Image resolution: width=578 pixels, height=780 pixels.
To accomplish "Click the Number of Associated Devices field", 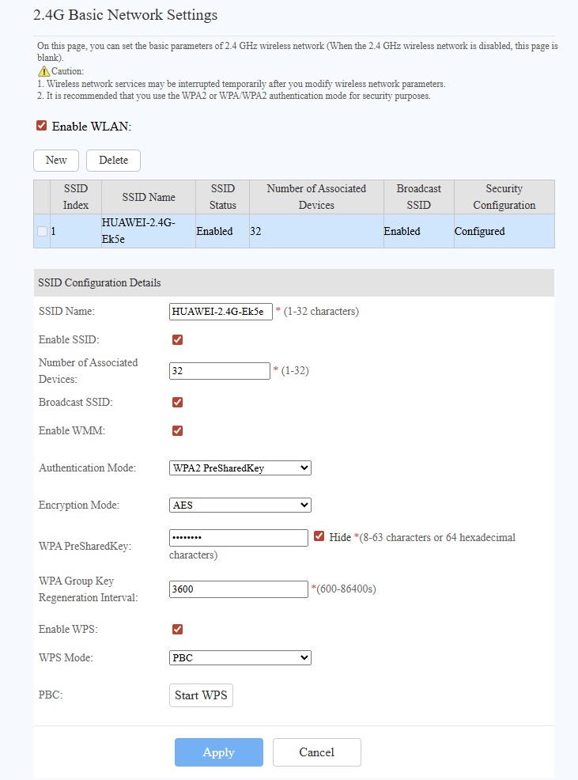I will (x=220, y=371).
